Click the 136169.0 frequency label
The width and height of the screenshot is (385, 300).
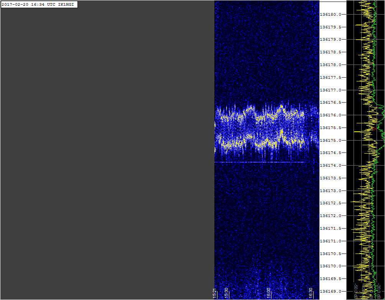[331, 292]
